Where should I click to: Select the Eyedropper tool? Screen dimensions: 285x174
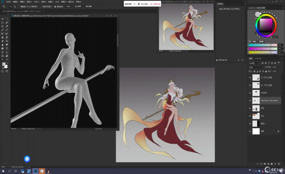tap(7, 26)
